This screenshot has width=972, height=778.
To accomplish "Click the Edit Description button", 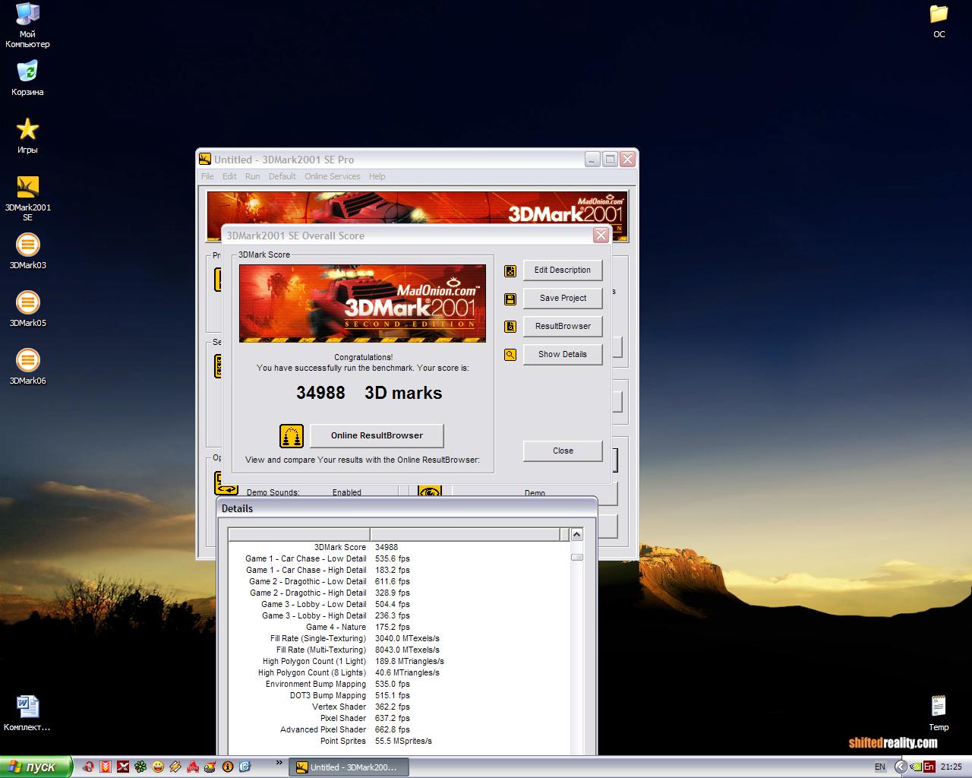I will coord(563,270).
